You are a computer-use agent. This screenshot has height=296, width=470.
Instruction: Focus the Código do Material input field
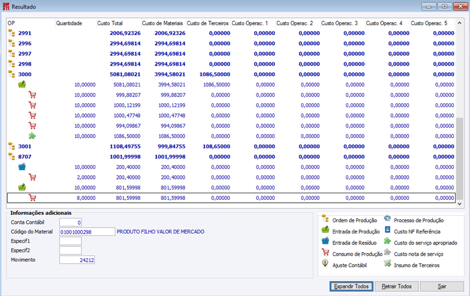coord(87,231)
